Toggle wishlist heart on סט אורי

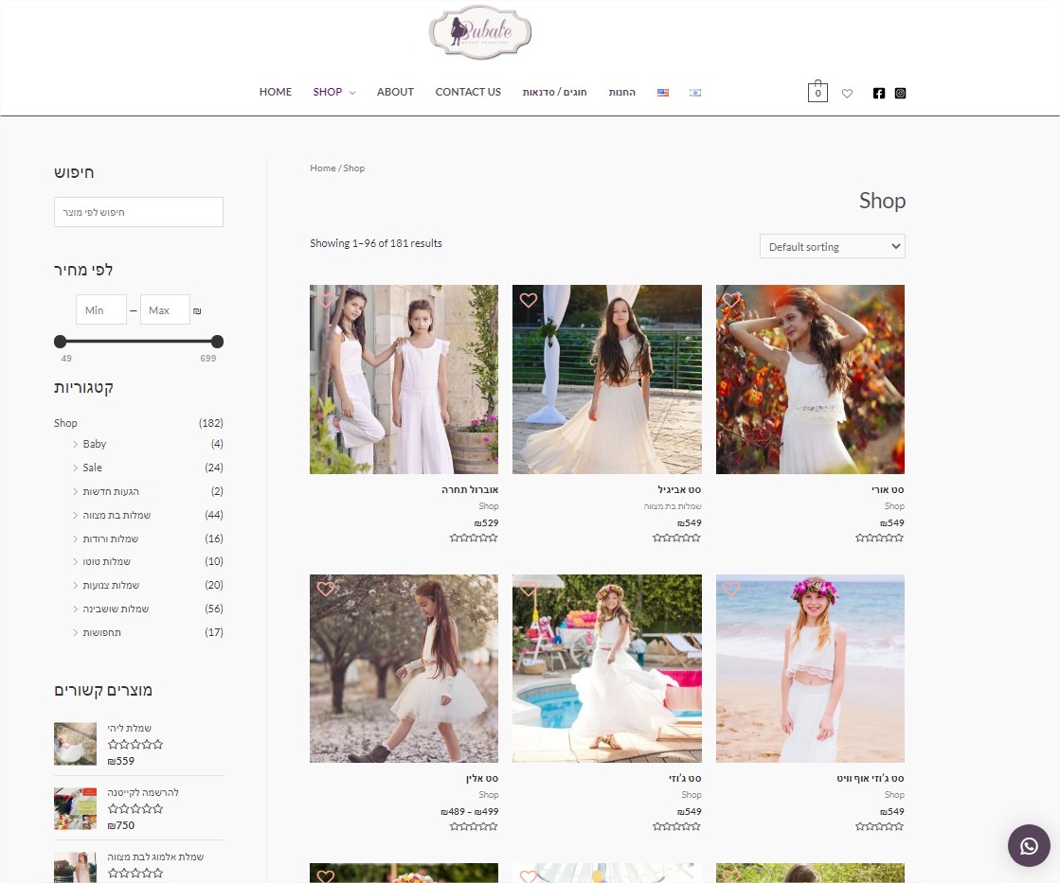click(x=731, y=300)
